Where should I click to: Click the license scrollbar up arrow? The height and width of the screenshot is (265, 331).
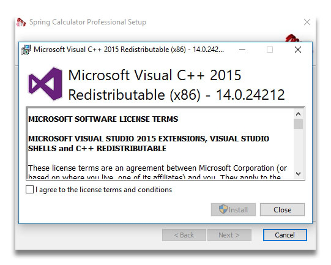(x=298, y=114)
